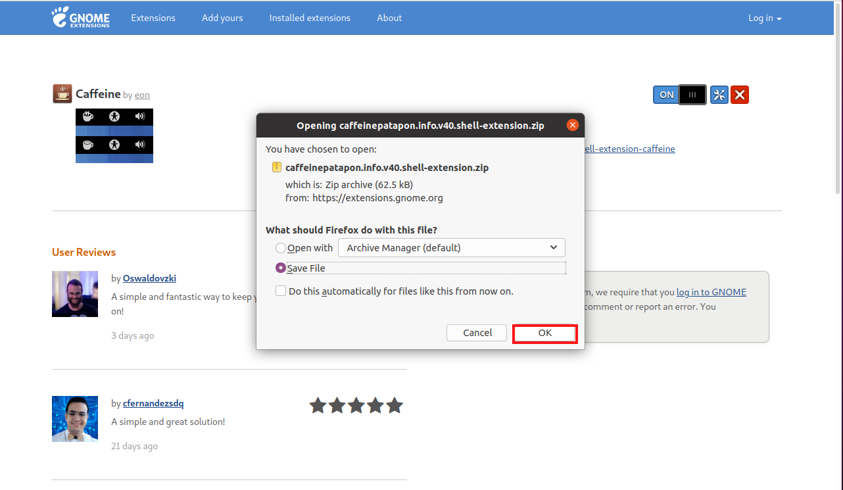The image size is (843, 490).
Task: Close the Opening zip dialog
Action: pos(573,125)
